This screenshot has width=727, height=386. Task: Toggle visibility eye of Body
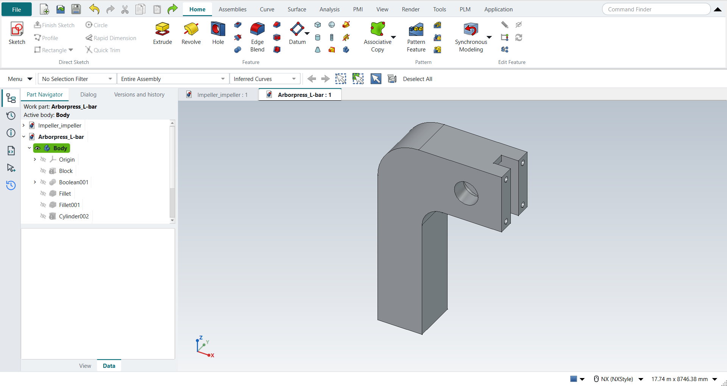(38, 148)
